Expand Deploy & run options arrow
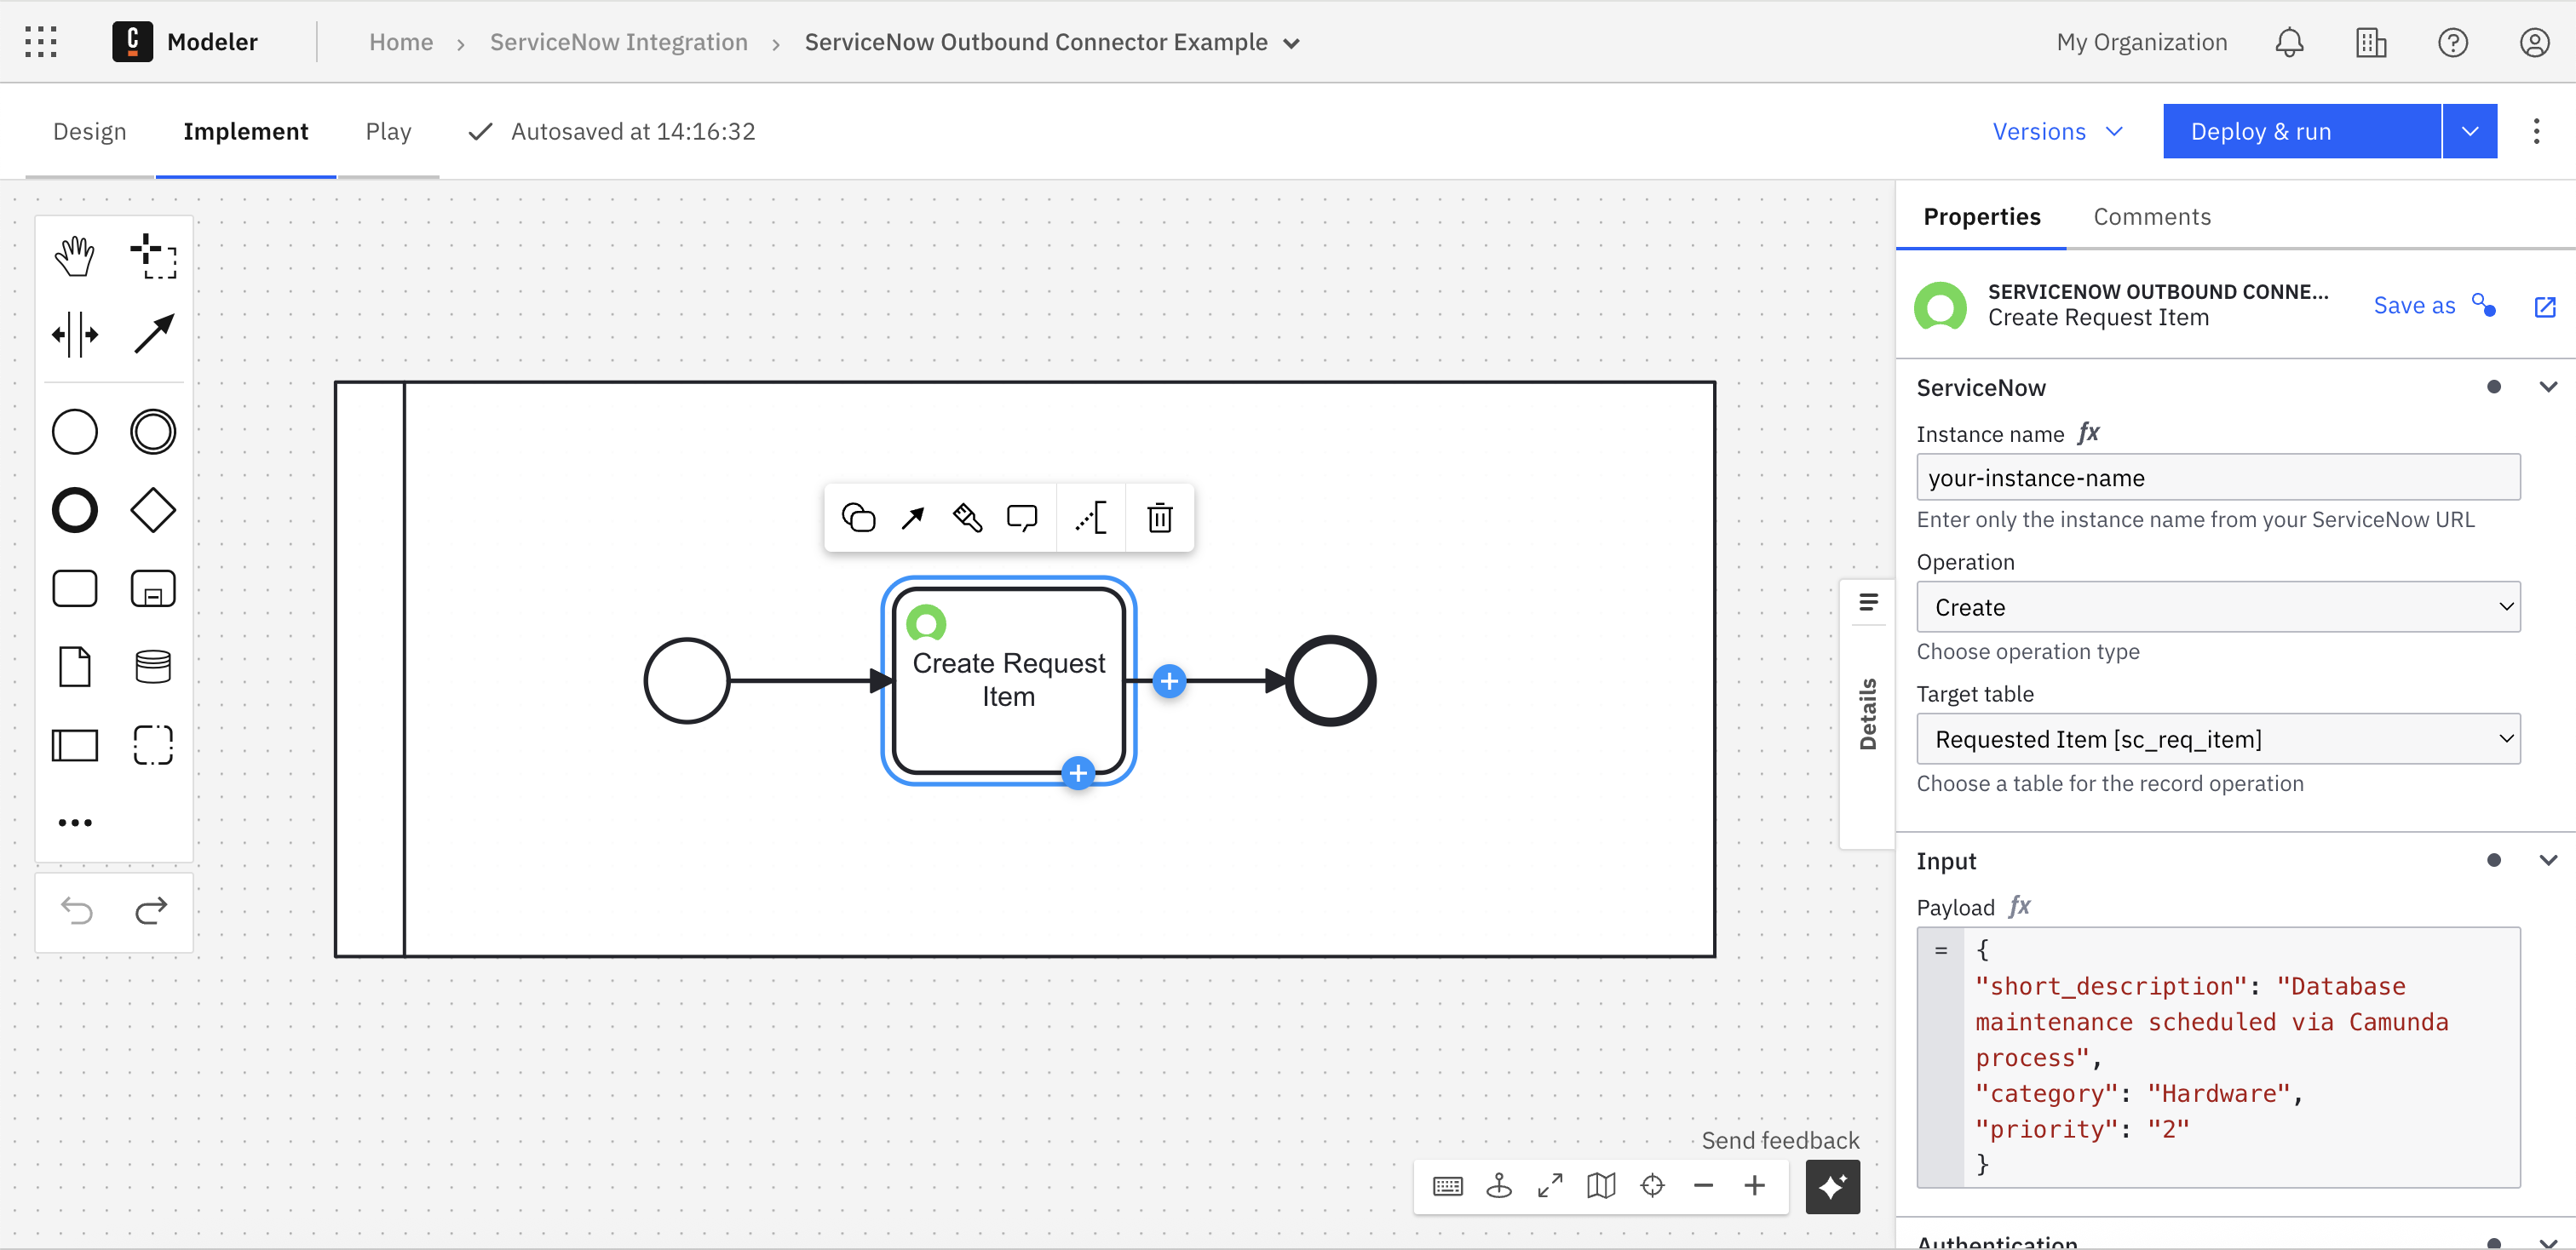The width and height of the screenshot is (2576, 1250). pos(2469,131)
